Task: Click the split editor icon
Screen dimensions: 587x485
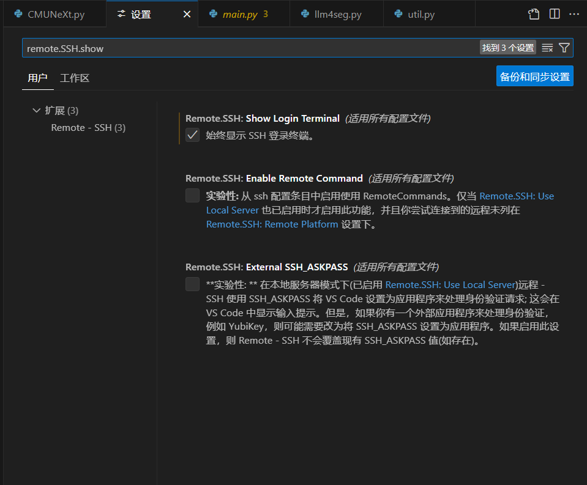Action: coord(555,14)
